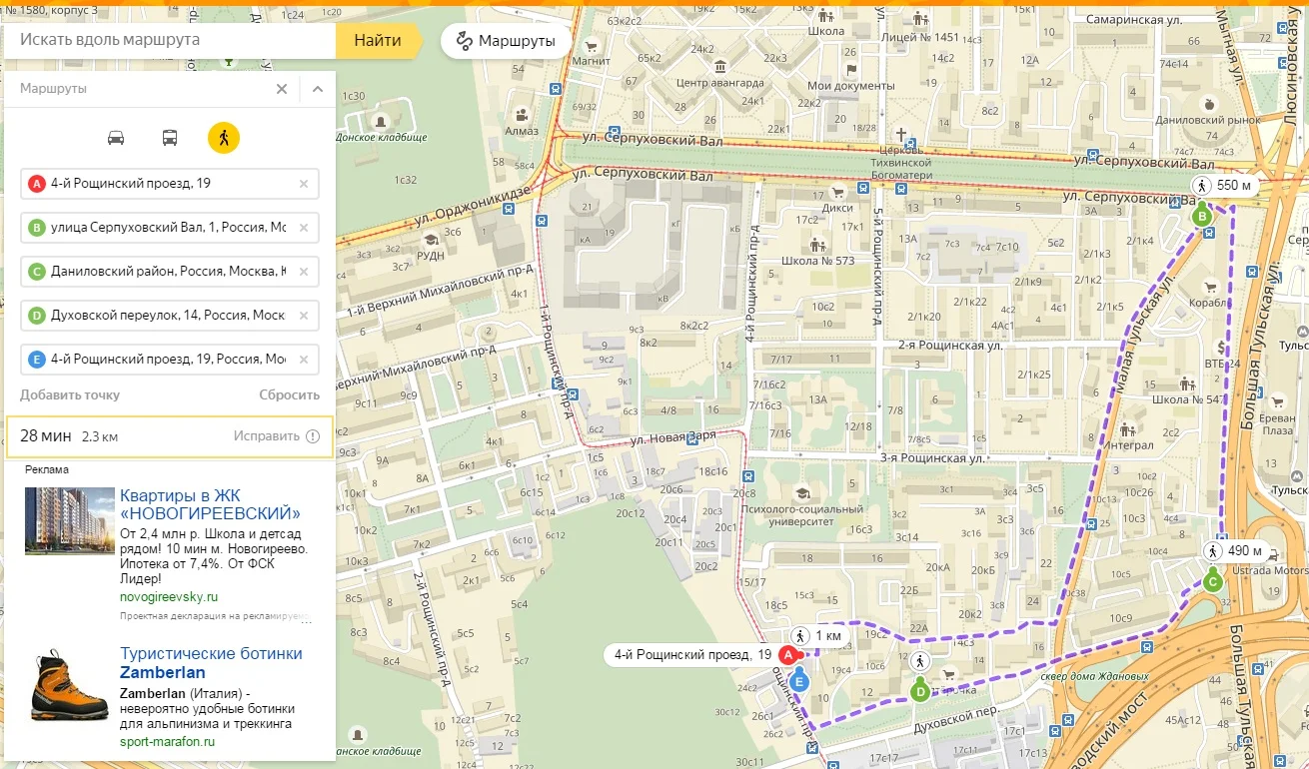Click the Реклама ad label
Image resolution: width=1309 pixels, height=769 pixels.
tap(47, 469)
